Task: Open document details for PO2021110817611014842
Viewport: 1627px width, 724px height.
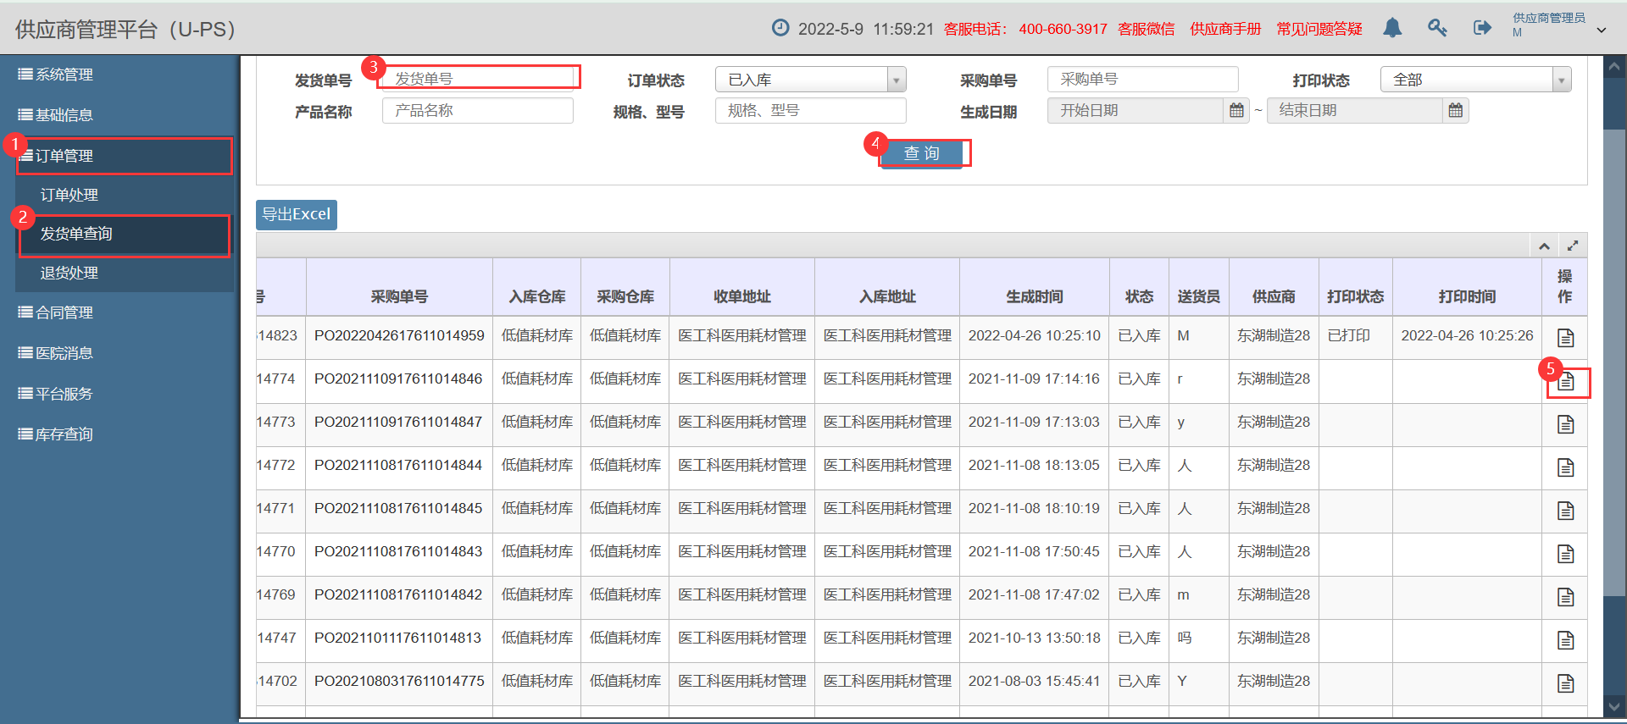Action: pos(1565,597)
